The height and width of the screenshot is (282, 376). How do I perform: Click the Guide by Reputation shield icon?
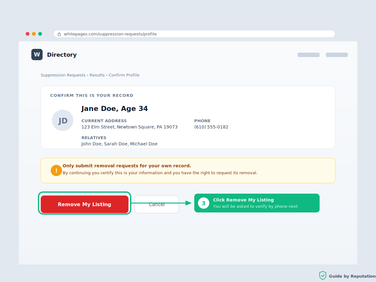point(323,276)
